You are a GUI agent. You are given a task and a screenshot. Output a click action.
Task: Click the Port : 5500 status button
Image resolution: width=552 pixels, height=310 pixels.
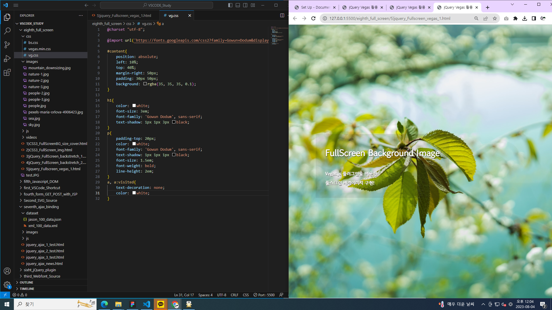(264, 295)
